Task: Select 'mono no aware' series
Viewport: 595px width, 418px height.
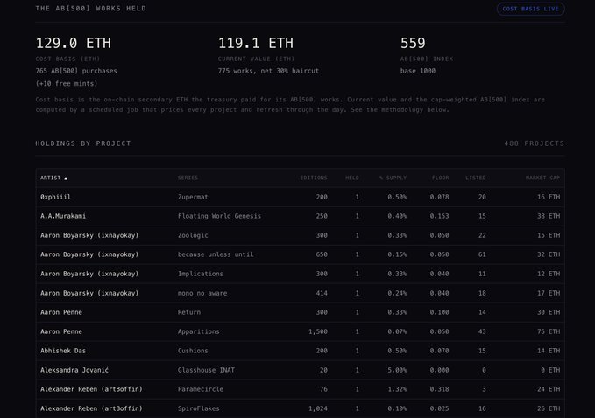Action: click(x=202, y=293)
